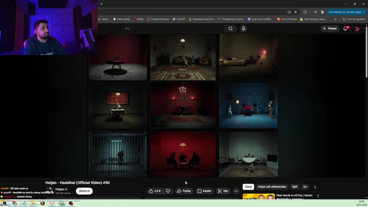Open the 'Dönüştürücü: YouTu...' bookmark
Image resolution: width=368 pixels, height=207 pixels.
(x=231, y=19)
